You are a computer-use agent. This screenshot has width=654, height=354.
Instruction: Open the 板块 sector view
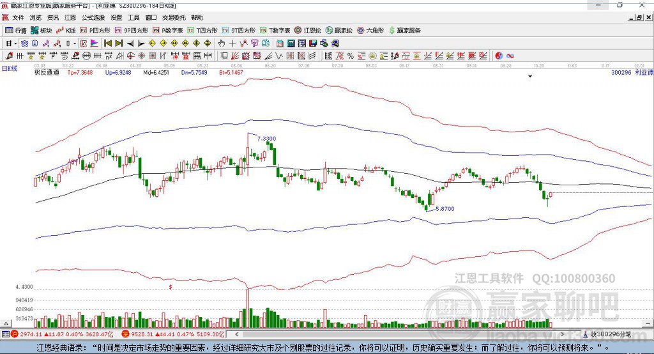pyautogui.click(x=41, y=31)
